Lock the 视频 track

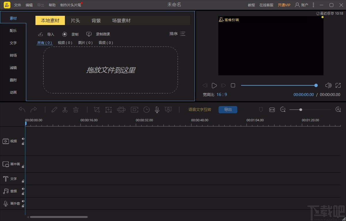[23, 144]
